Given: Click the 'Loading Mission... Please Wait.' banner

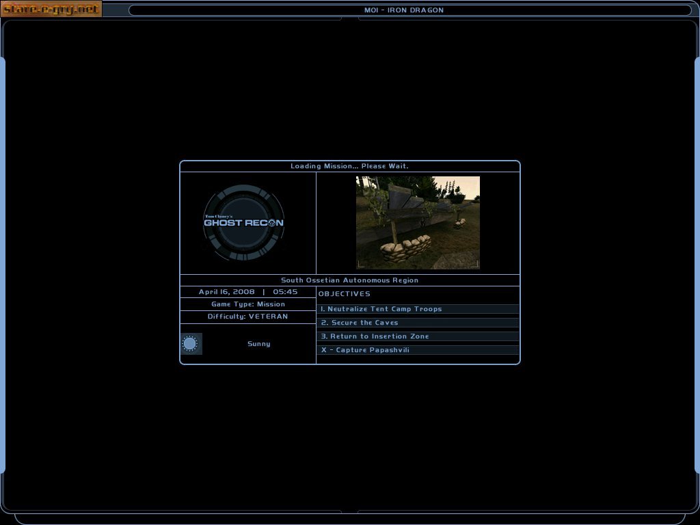Looking at the screenshot, I should (x=349, y=165).
